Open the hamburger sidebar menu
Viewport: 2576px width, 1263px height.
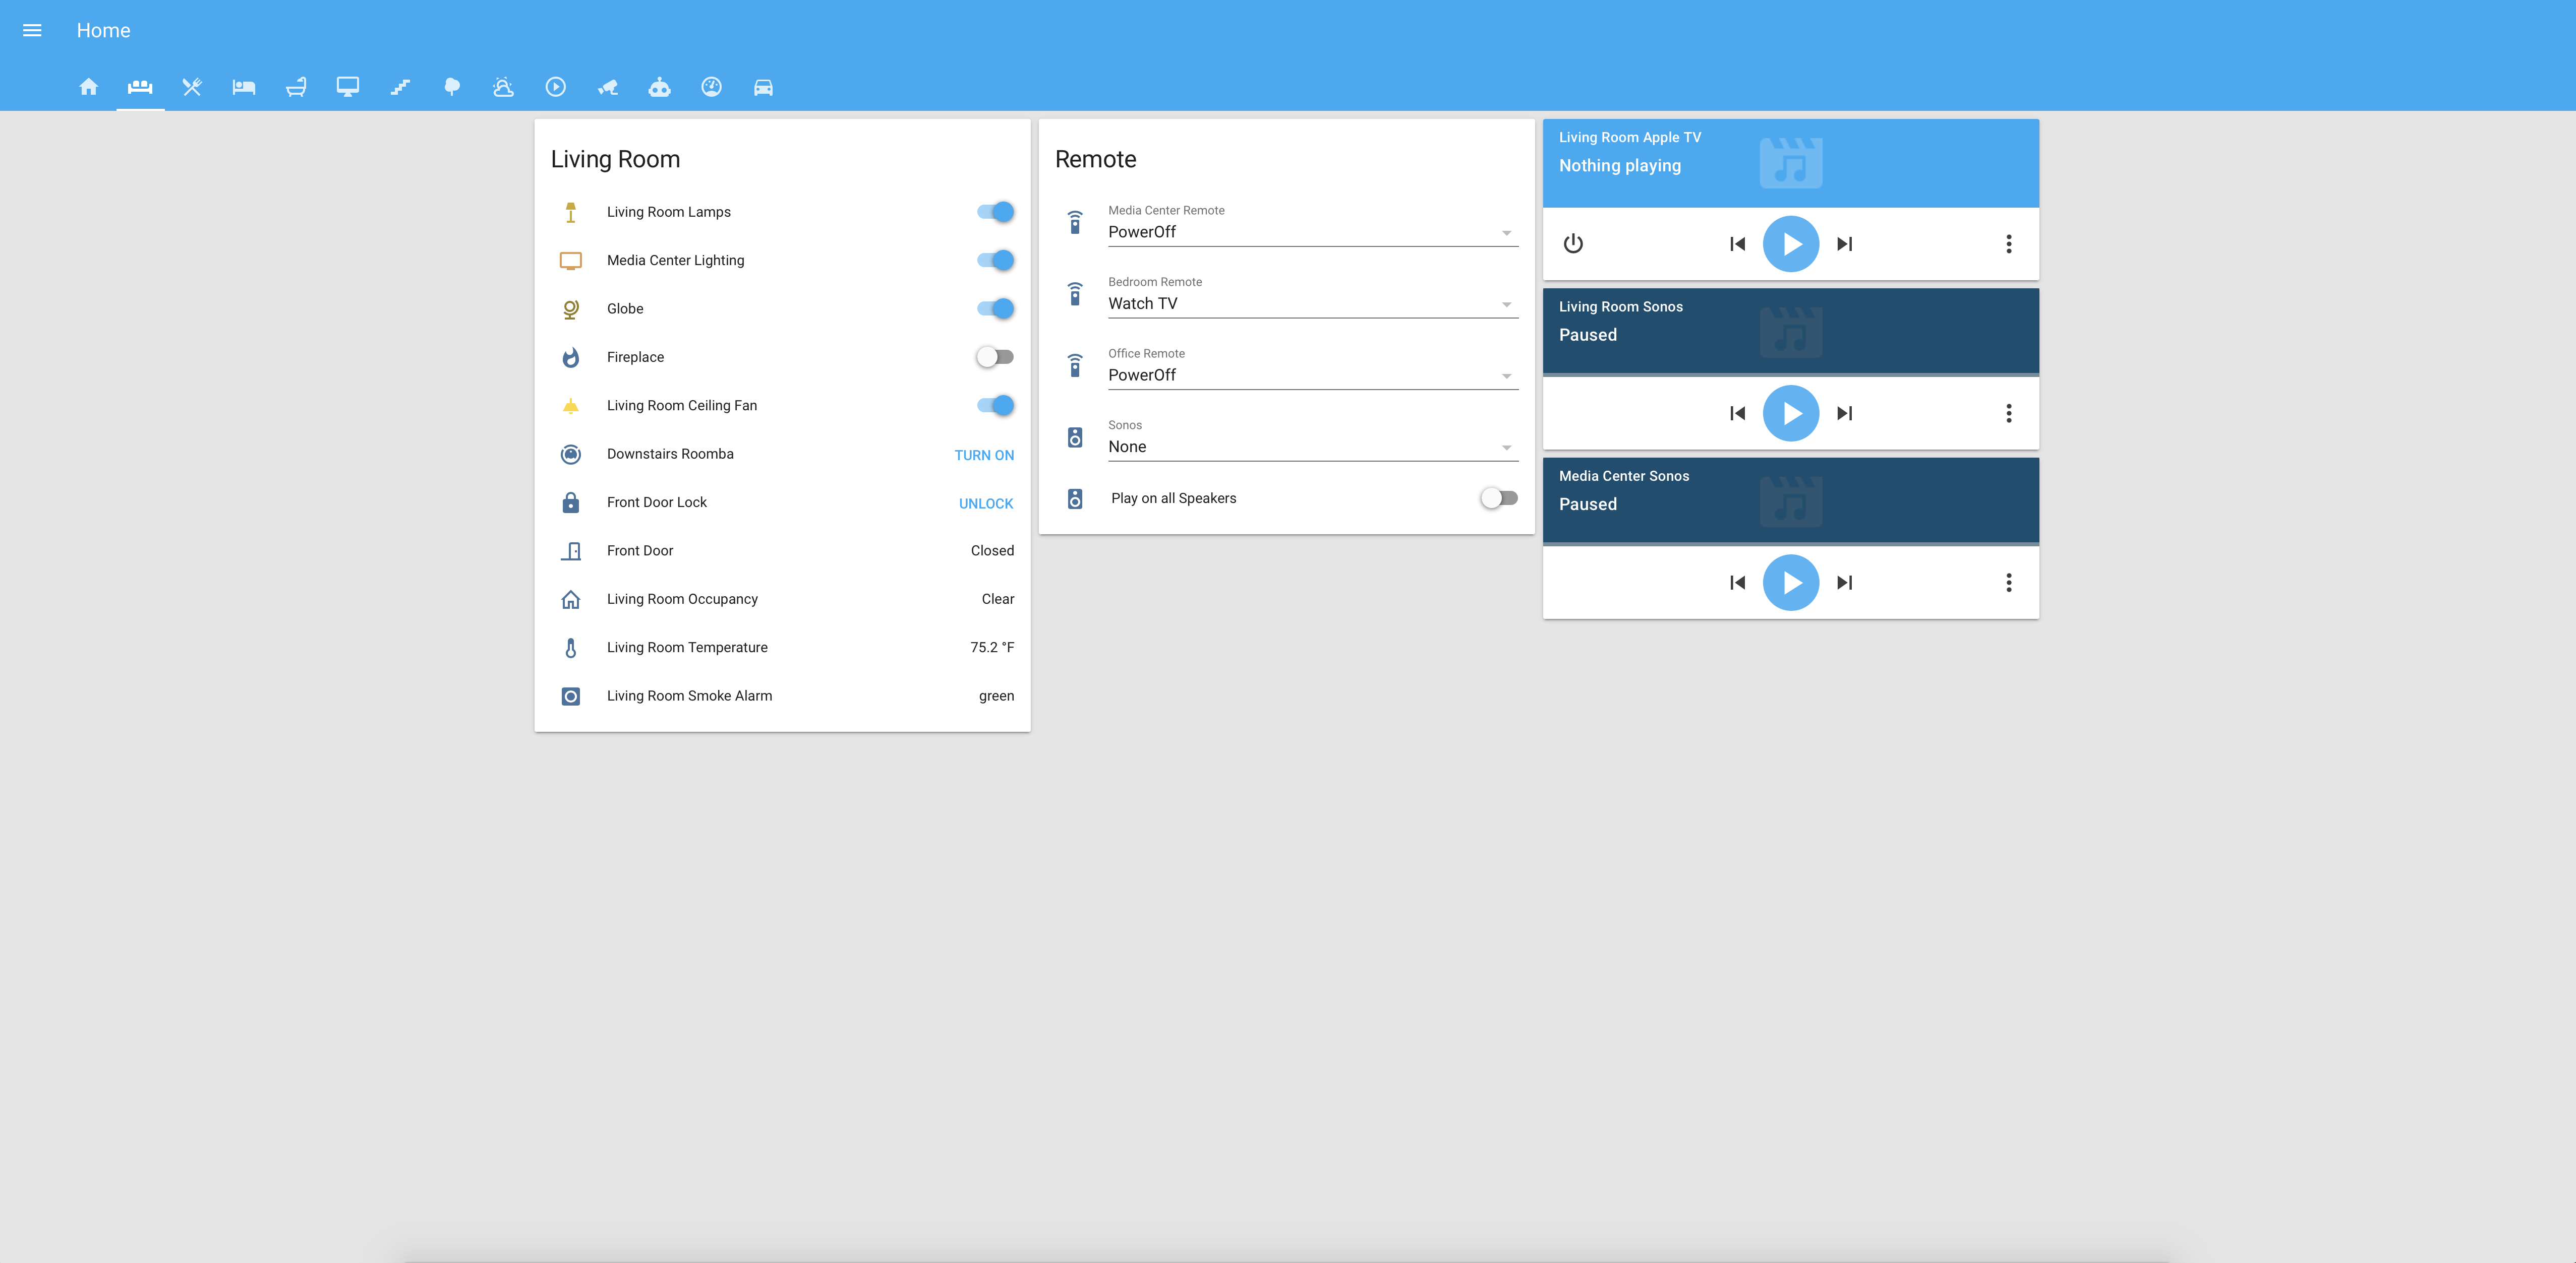pos(32,30)
